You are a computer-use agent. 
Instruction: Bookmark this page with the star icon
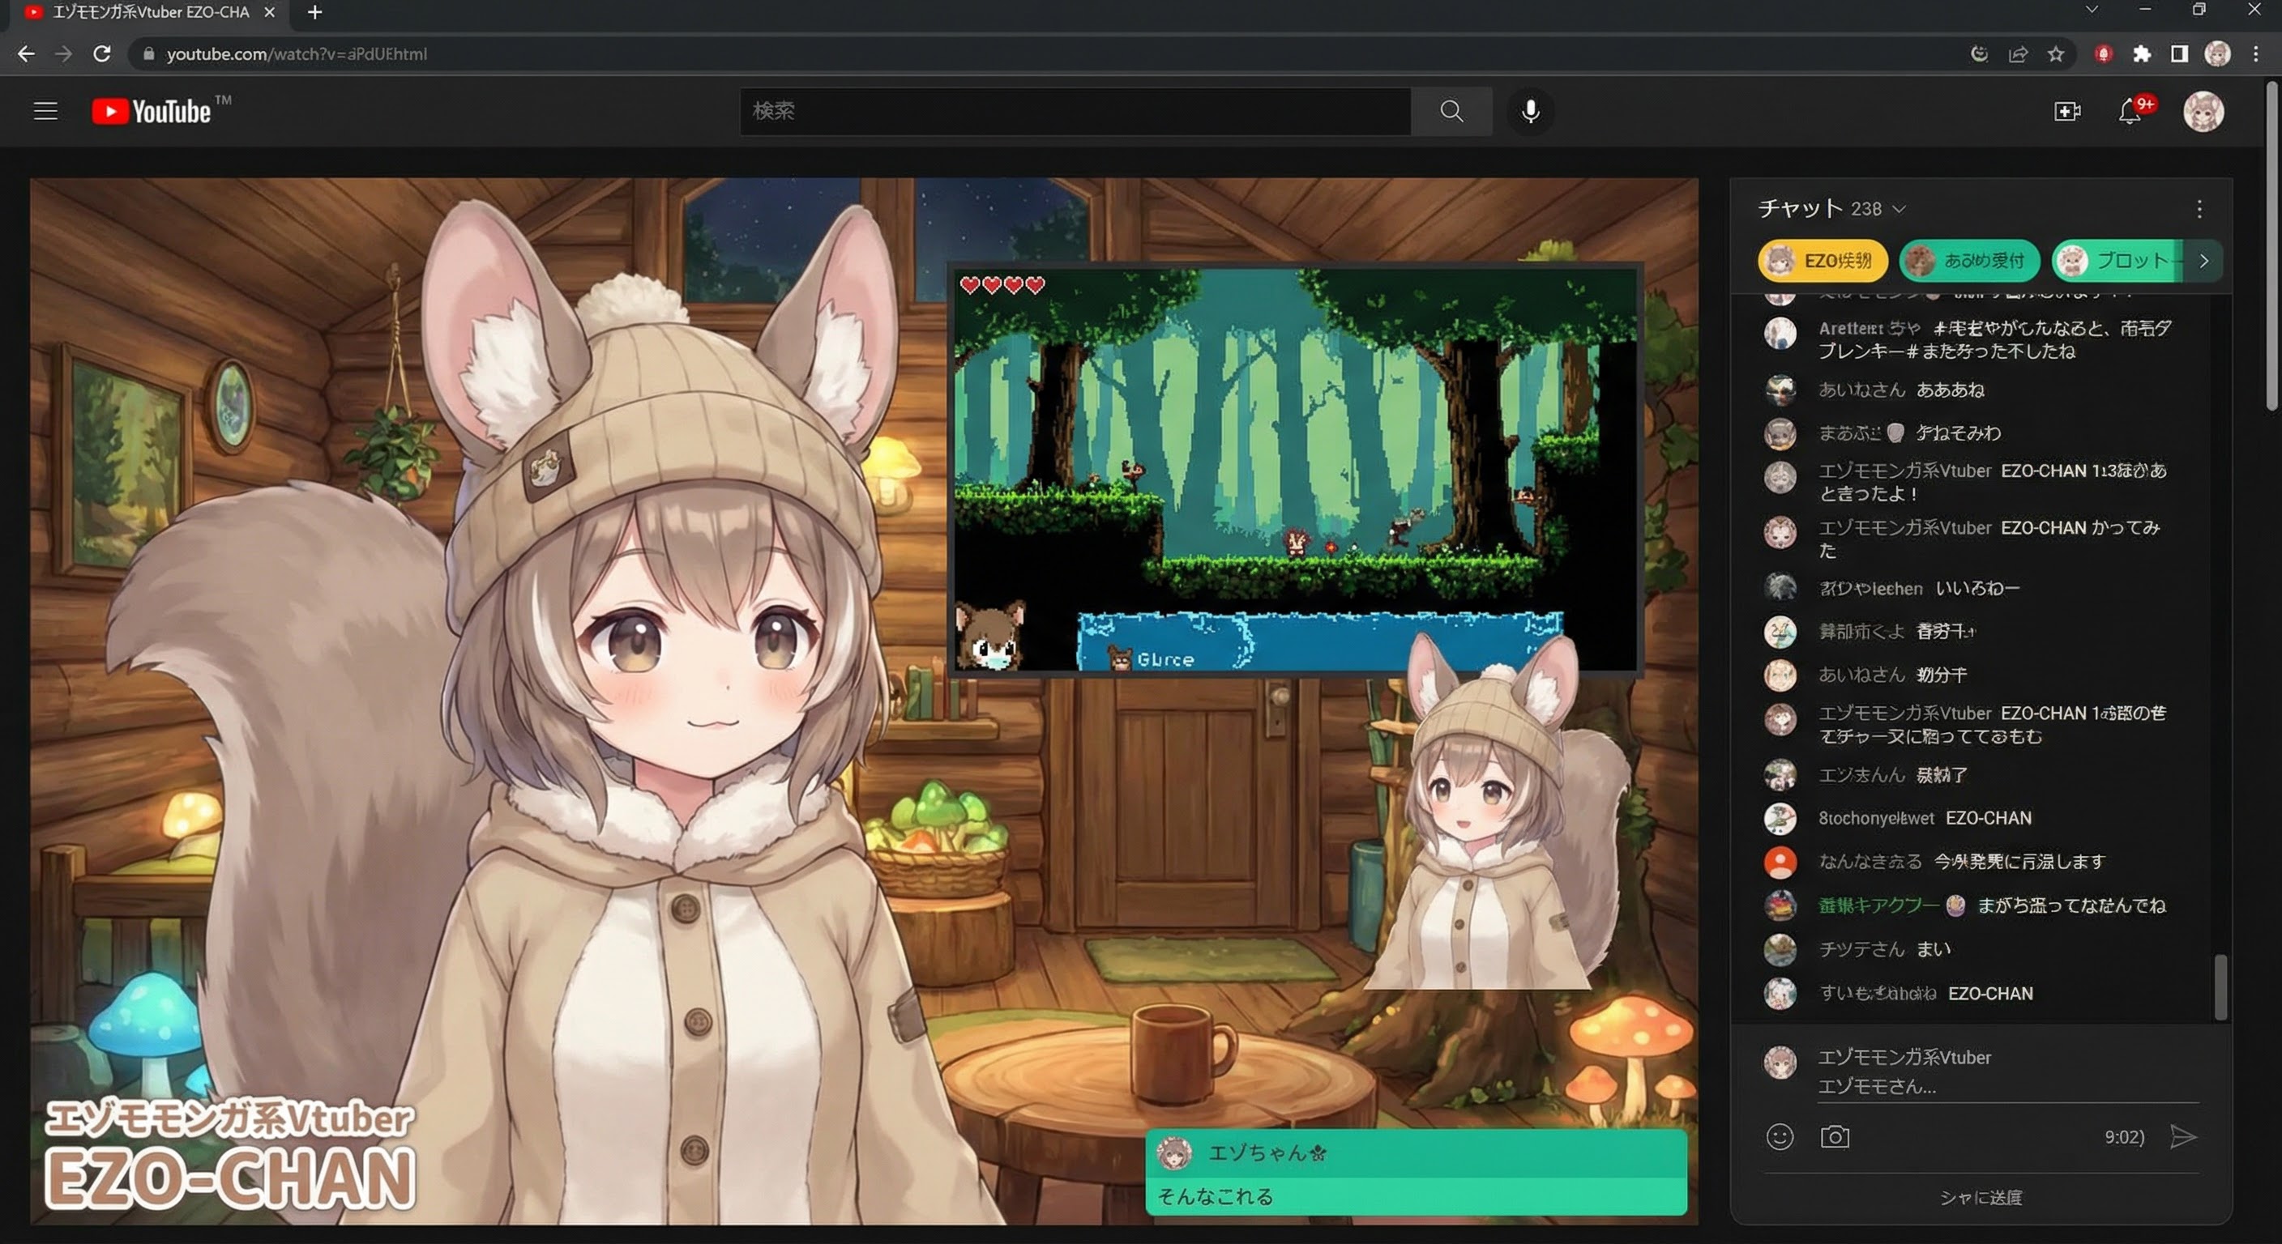coord(2056,54)
